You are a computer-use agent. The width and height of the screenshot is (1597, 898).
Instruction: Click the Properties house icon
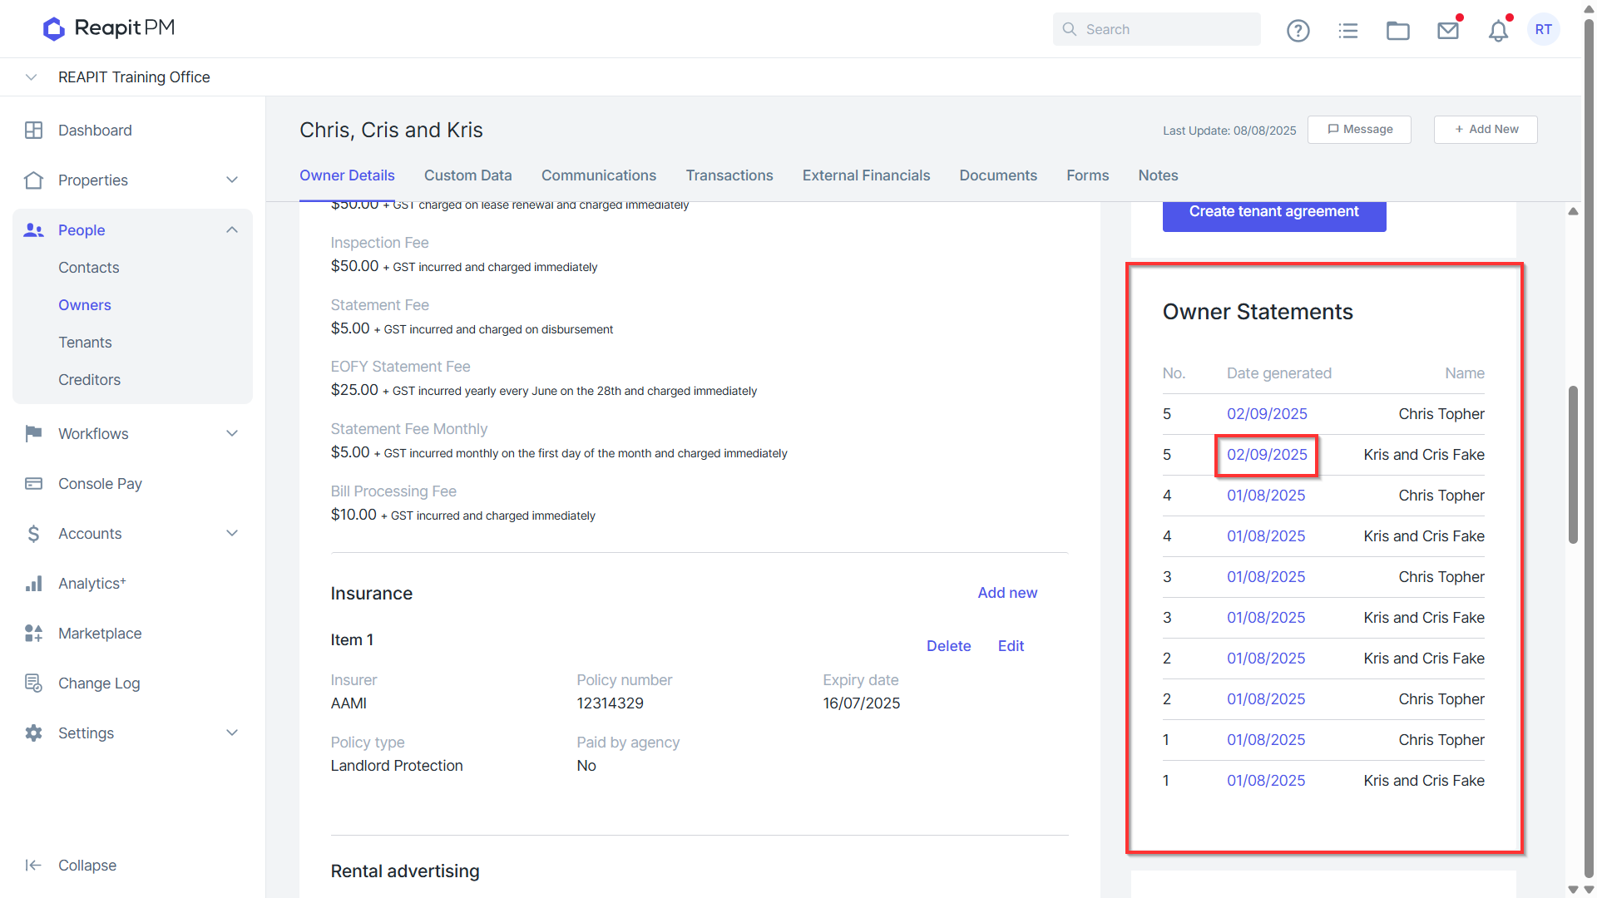(33, 180)
